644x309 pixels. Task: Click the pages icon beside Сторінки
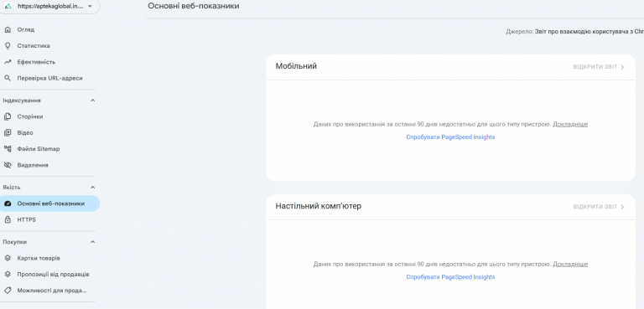point(8,116)
